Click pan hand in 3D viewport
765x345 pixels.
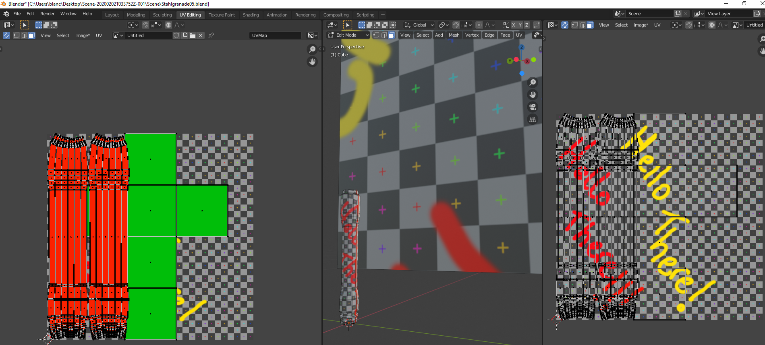pos(533,95)
